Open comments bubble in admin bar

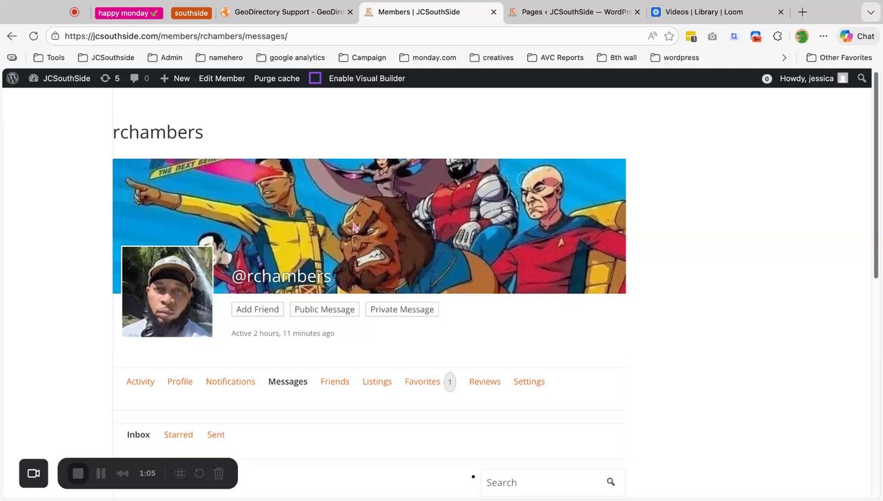tap(139, 79)
